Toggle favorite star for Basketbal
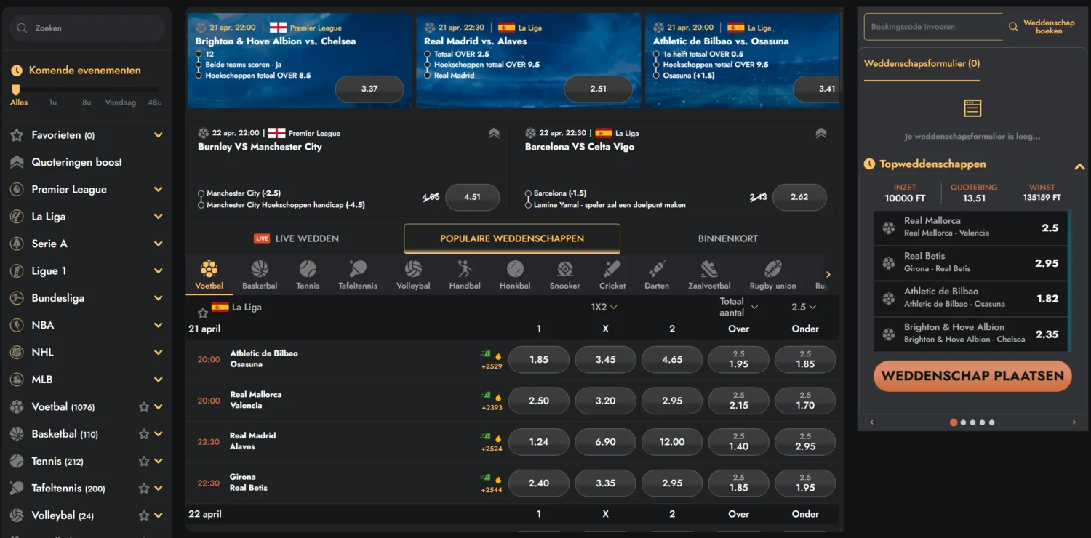Viewport: 1091px width, 538px height. coord(144,434)
